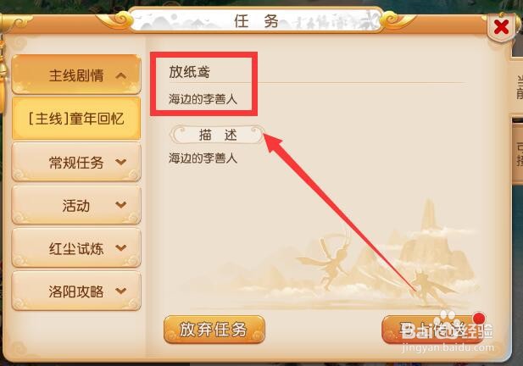Open the 洛阳攻略 category
Image resolution: width=523 pixels, height=366 pixels.
(76, 291)
